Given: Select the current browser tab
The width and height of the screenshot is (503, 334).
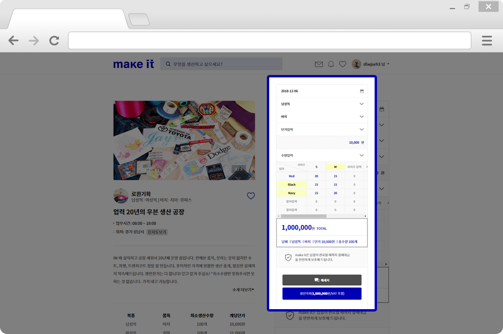Looking at the screenshot, I should pos(68,19).
